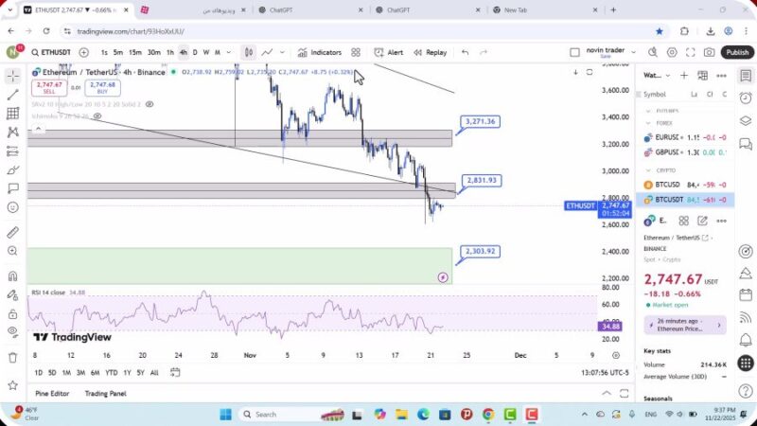The image size is (757, 426).
Task: Open the Alerts clock icon in right sidebar
Action: [746, 96]
